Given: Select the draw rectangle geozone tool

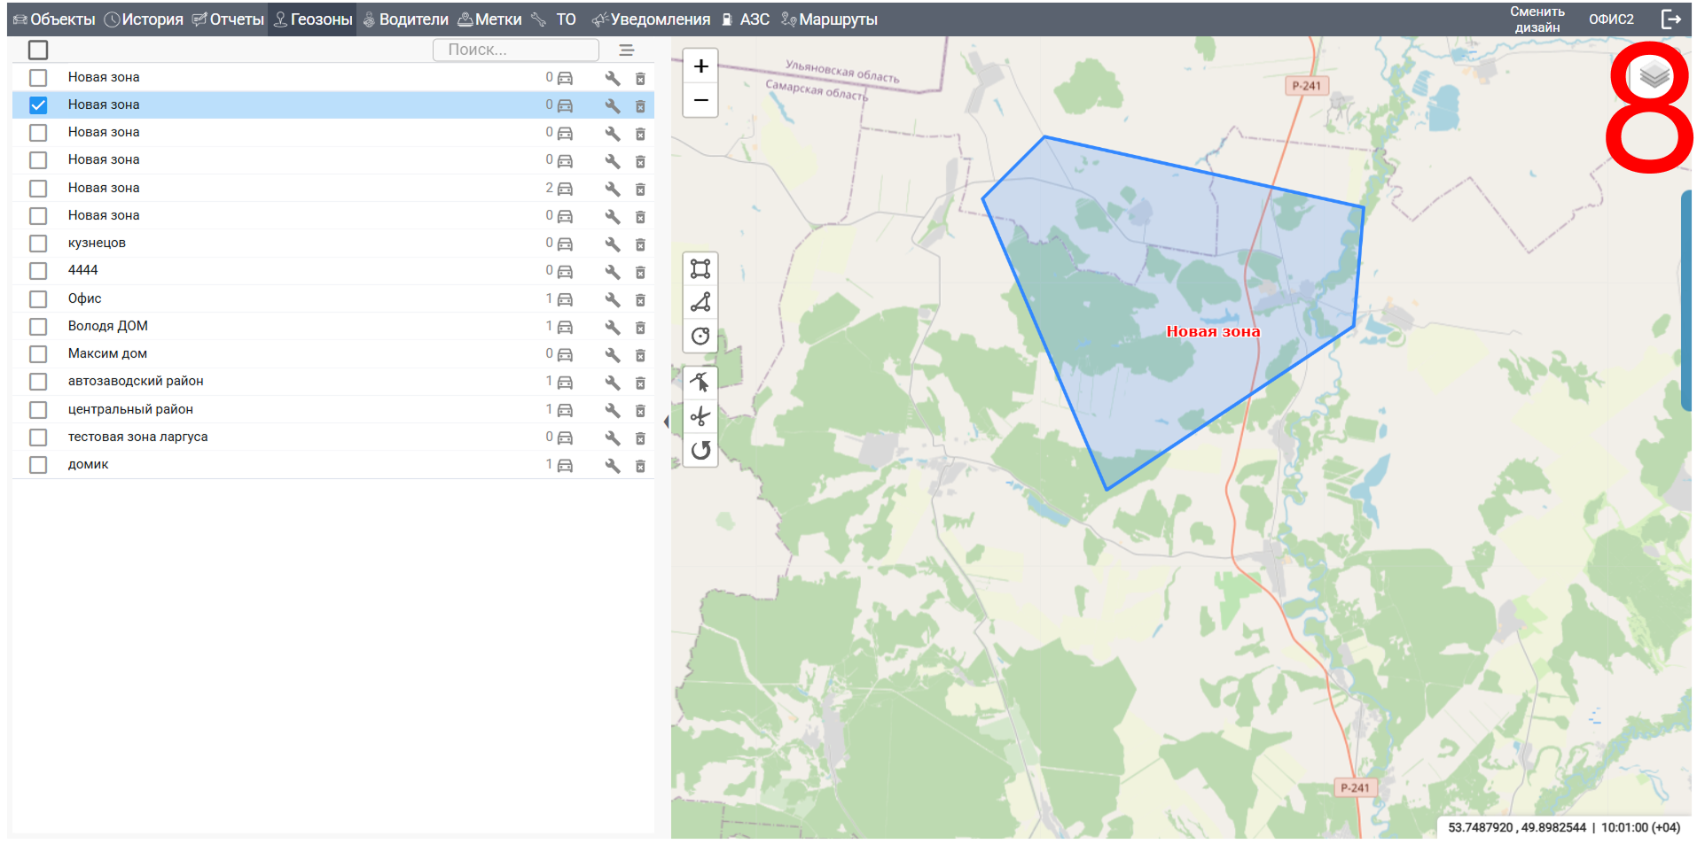Looking at the screenshot, I should coord(700,268).
